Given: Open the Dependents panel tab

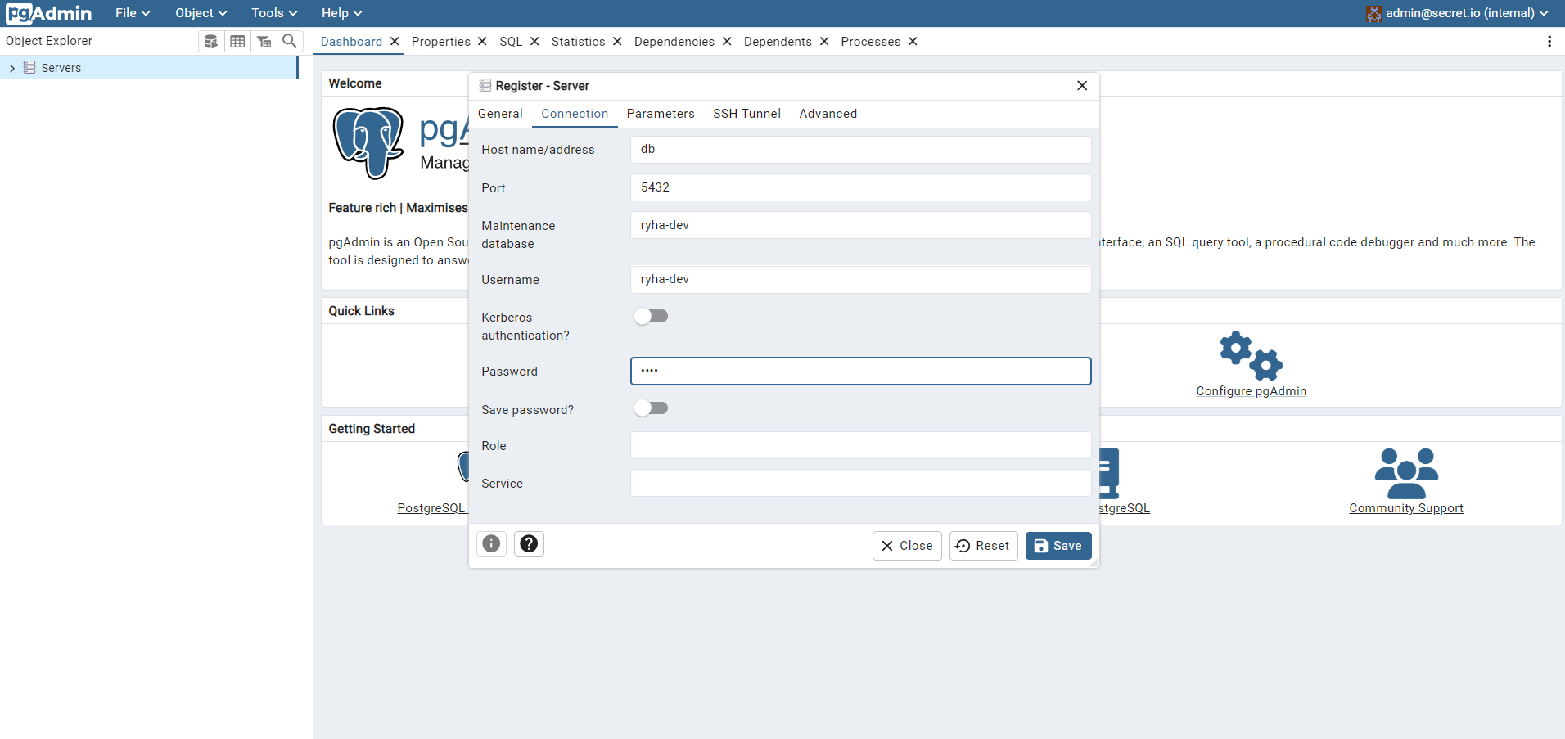Looking at the screenshot, I should [778, 42].
